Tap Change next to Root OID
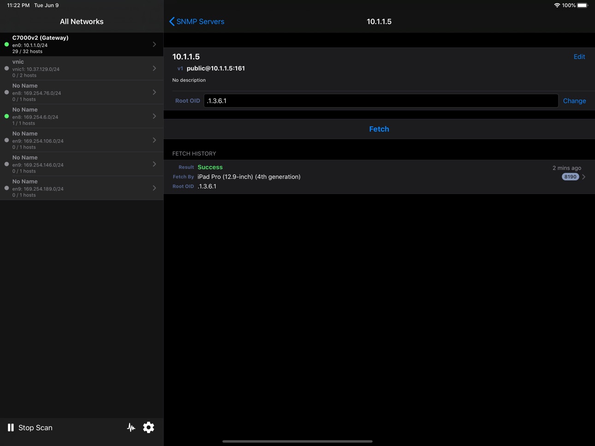 [x=574, y=101]
